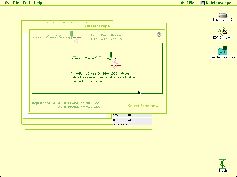Click the Select Scheme... button
Screen dimensions: 237x177
point(143,106)
